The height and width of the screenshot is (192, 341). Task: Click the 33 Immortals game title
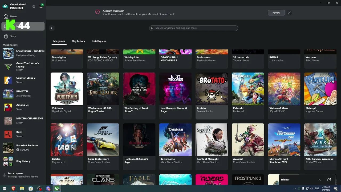click(241, 57)
